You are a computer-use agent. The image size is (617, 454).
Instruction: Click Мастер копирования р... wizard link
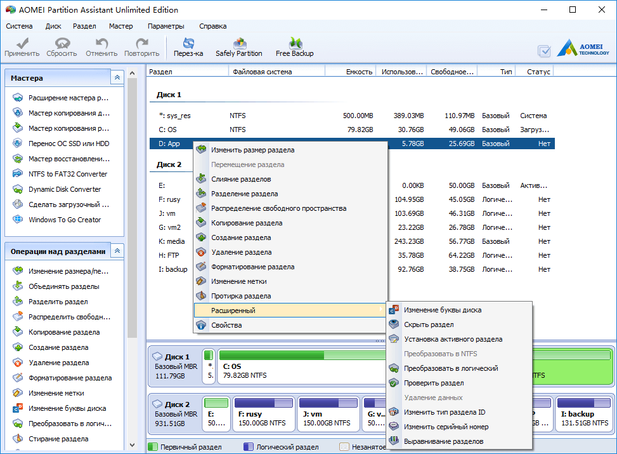click(69, 128)
